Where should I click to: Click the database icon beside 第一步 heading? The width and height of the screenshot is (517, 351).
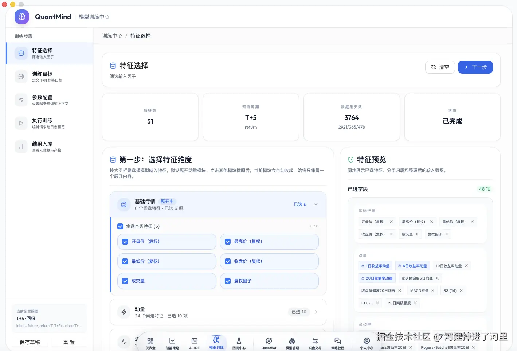pyautogui.click(x=113, y=160)
